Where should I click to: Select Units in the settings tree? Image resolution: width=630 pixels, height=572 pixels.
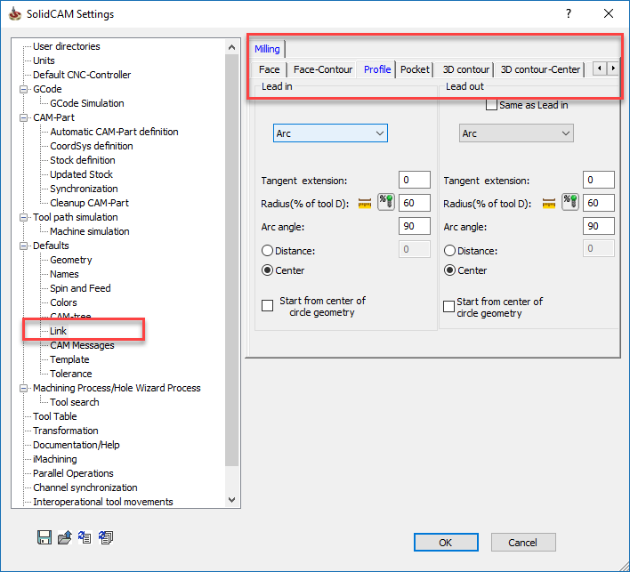coord(44,60)
